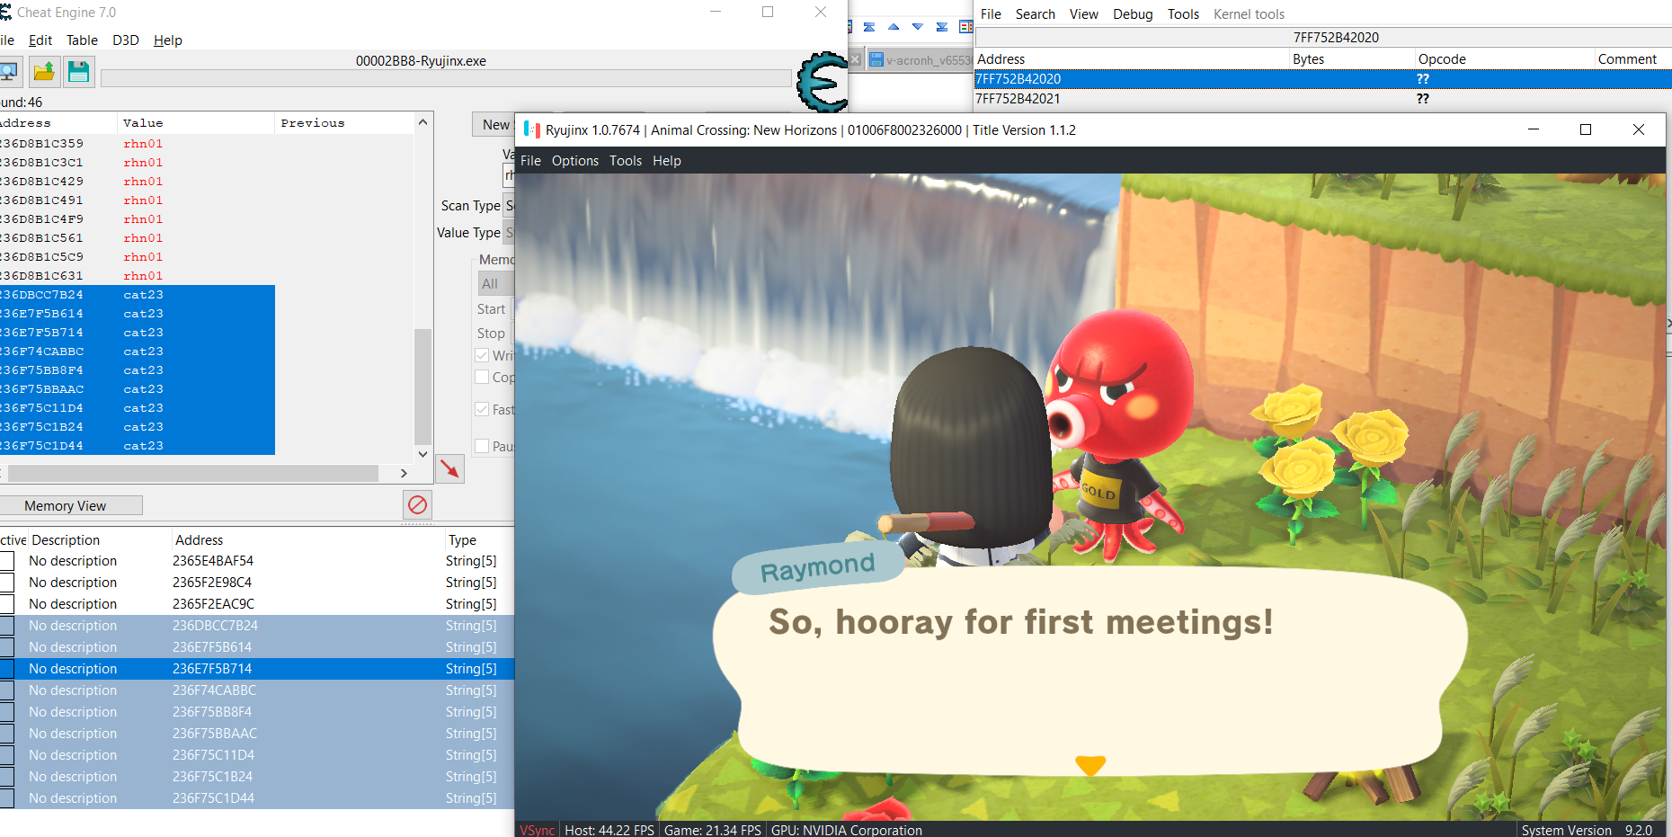Tick Active box for address 236DBCC7B24

(6, 626)
